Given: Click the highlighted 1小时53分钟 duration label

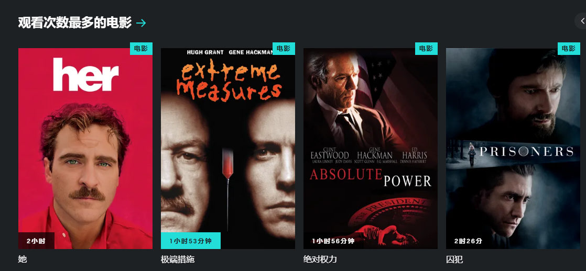Looking at the screenshot, I should pos(191,241).
